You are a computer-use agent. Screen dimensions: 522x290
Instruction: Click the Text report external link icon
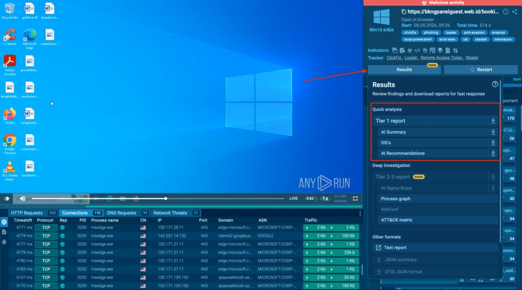379,248
